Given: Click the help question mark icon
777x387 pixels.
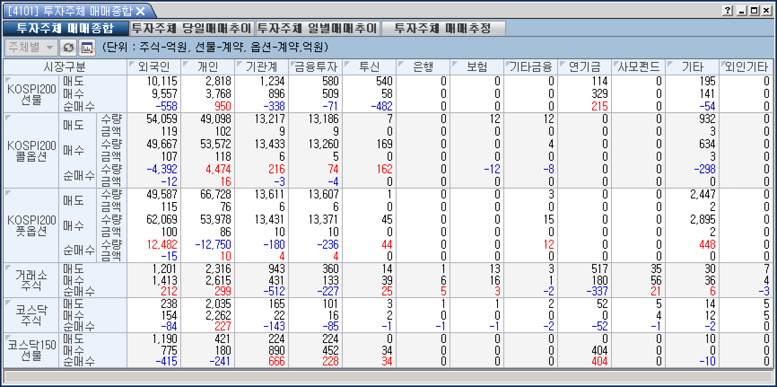Looking at the screenshot, I should 728,11.
